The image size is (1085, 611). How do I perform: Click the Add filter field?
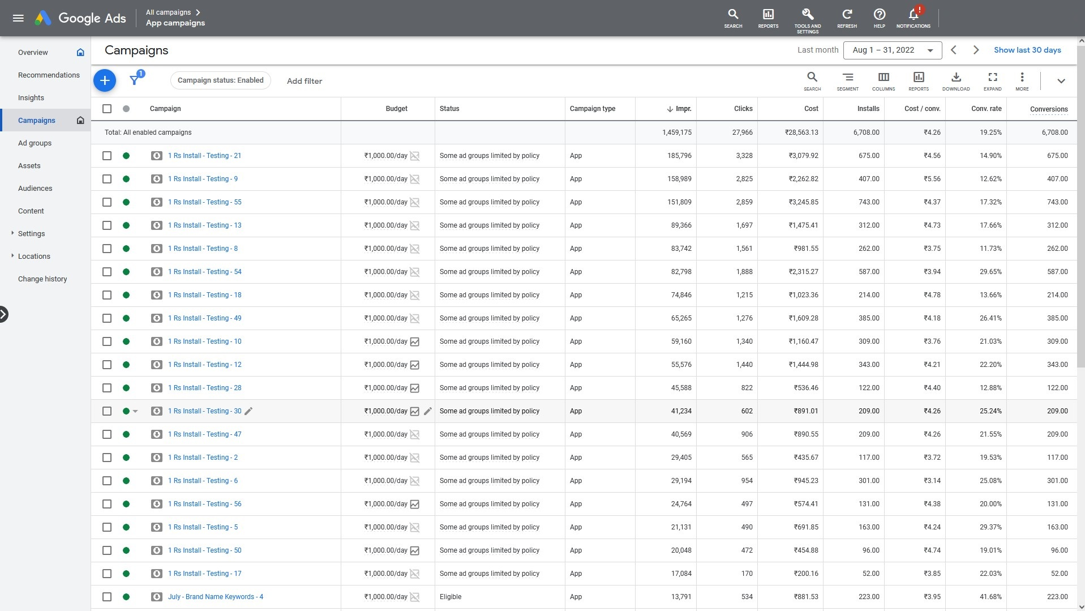pyautogui.click(x=305, y=81)
